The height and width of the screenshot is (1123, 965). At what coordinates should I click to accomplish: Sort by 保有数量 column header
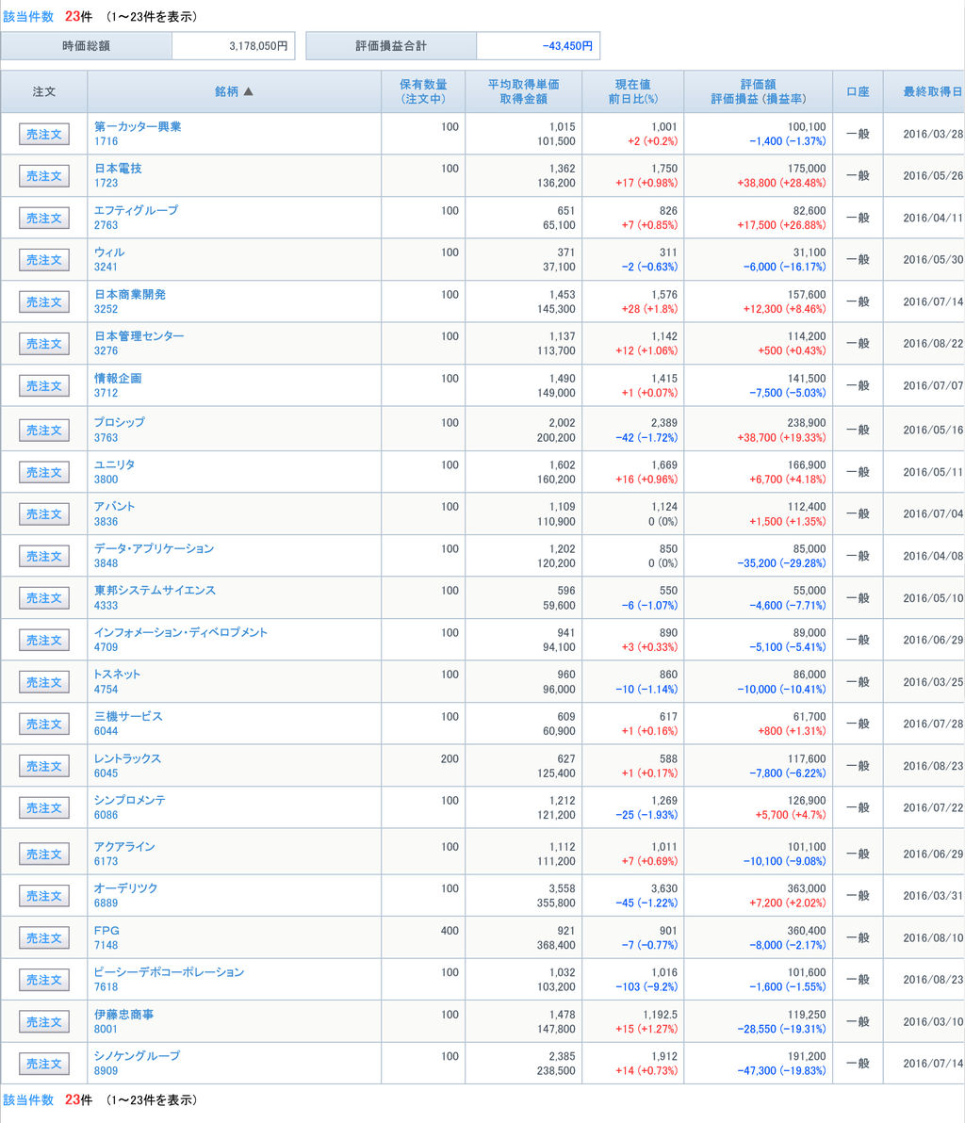(423, 85)
